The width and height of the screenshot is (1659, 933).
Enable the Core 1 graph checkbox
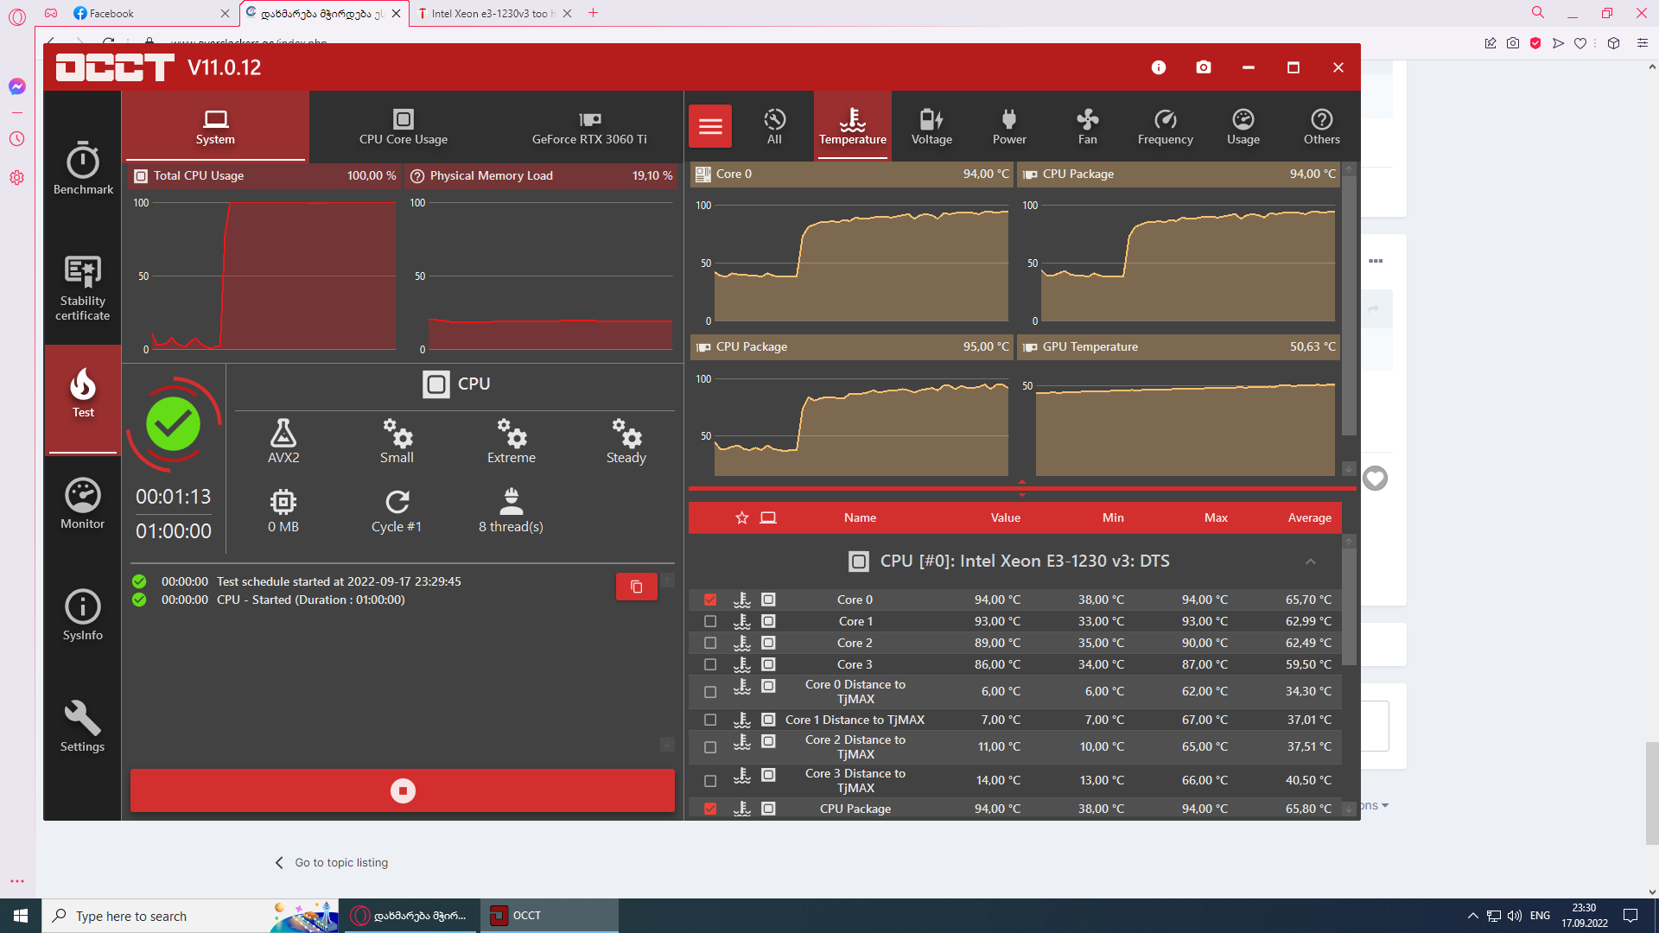coord(710,621)
